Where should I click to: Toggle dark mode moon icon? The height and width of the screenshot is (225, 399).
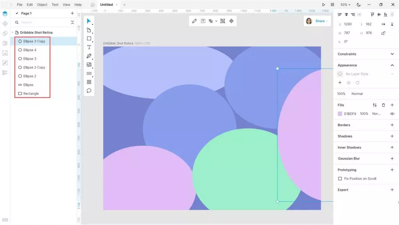(x=358, y=5)
